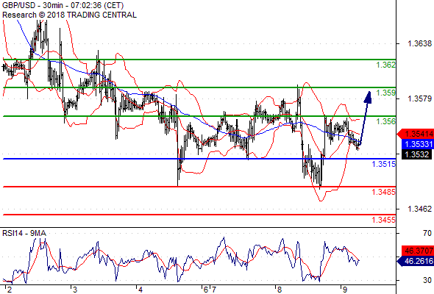Click the red 1.3485 support label
This screenshot has height=294, width=434.
click(384, 192)
